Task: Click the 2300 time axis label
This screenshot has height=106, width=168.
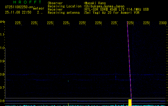Action: pyautogui.click(x=163, y=23)
